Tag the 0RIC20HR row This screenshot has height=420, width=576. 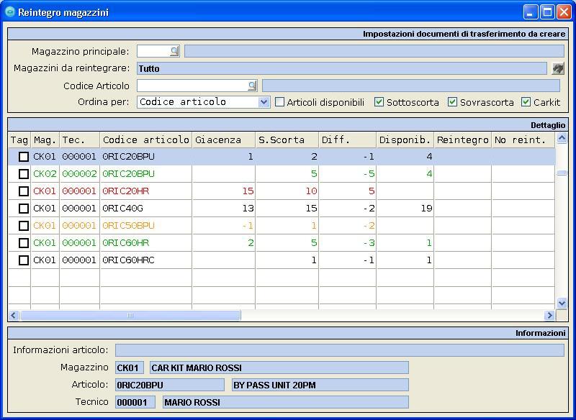click(24, 191)
